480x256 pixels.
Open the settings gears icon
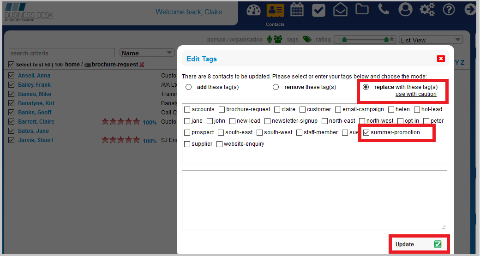click(x=427, y=10)
